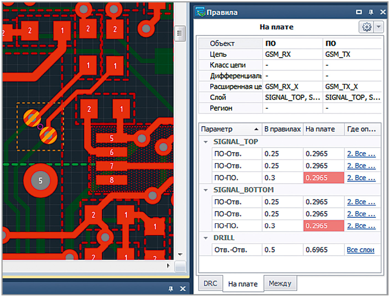The height and width of the screenshot is (297, 390).
Task: Click the Правила panel title icon
Action: (200, 12)
